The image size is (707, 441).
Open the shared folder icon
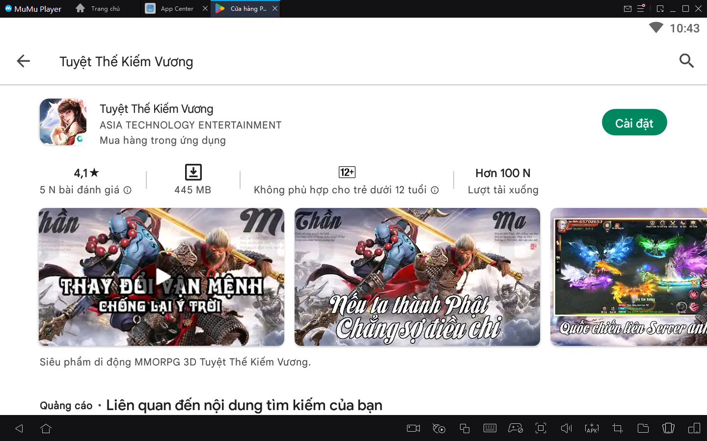[x=643, y=428]
